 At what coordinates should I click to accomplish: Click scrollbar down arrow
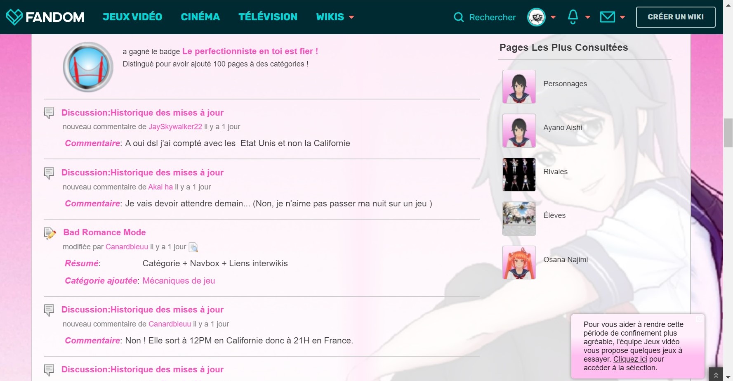[x=728, y=377]
